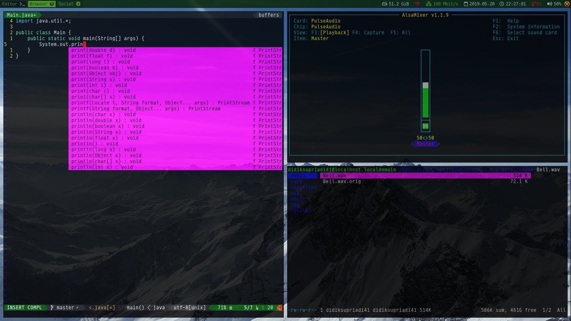Choose print(long l) : void completion
Image resolution: width=571 pixels, height=321 pixels.
pyautogui.click(x=176, y=62)
